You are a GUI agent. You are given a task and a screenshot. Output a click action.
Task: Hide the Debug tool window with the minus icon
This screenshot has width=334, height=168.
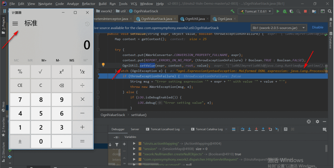click(324, 122)
